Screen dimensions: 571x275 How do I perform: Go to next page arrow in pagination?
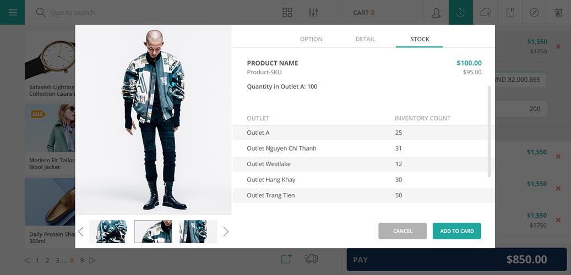click(93, 261)
